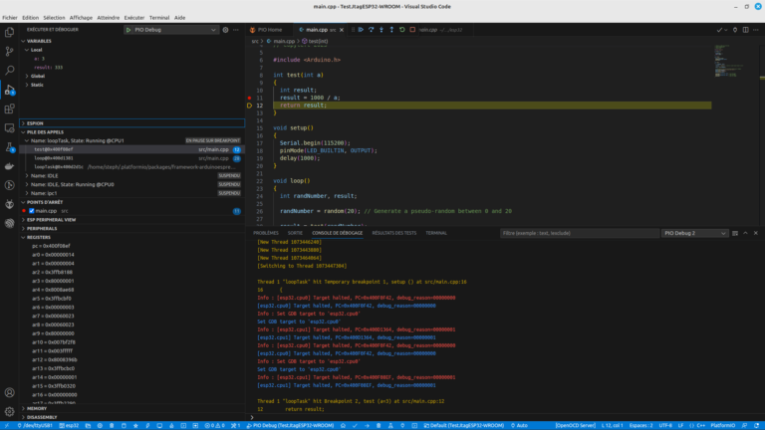
Task: Expand the MEMORY section
Action: (36, 408)
